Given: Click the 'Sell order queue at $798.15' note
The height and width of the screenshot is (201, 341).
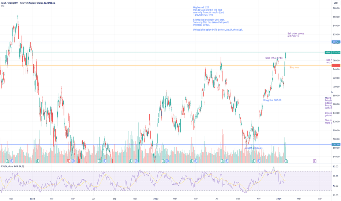Looking at the screenshot, I should pos(296,35).
